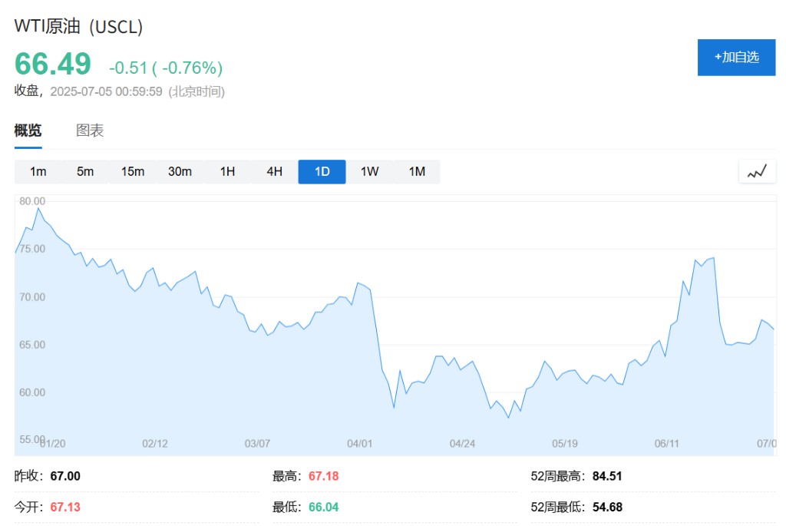The height and width of the screenshot is (526, 786).
Task: Select the 概览 tab
Action: point(28,131)
